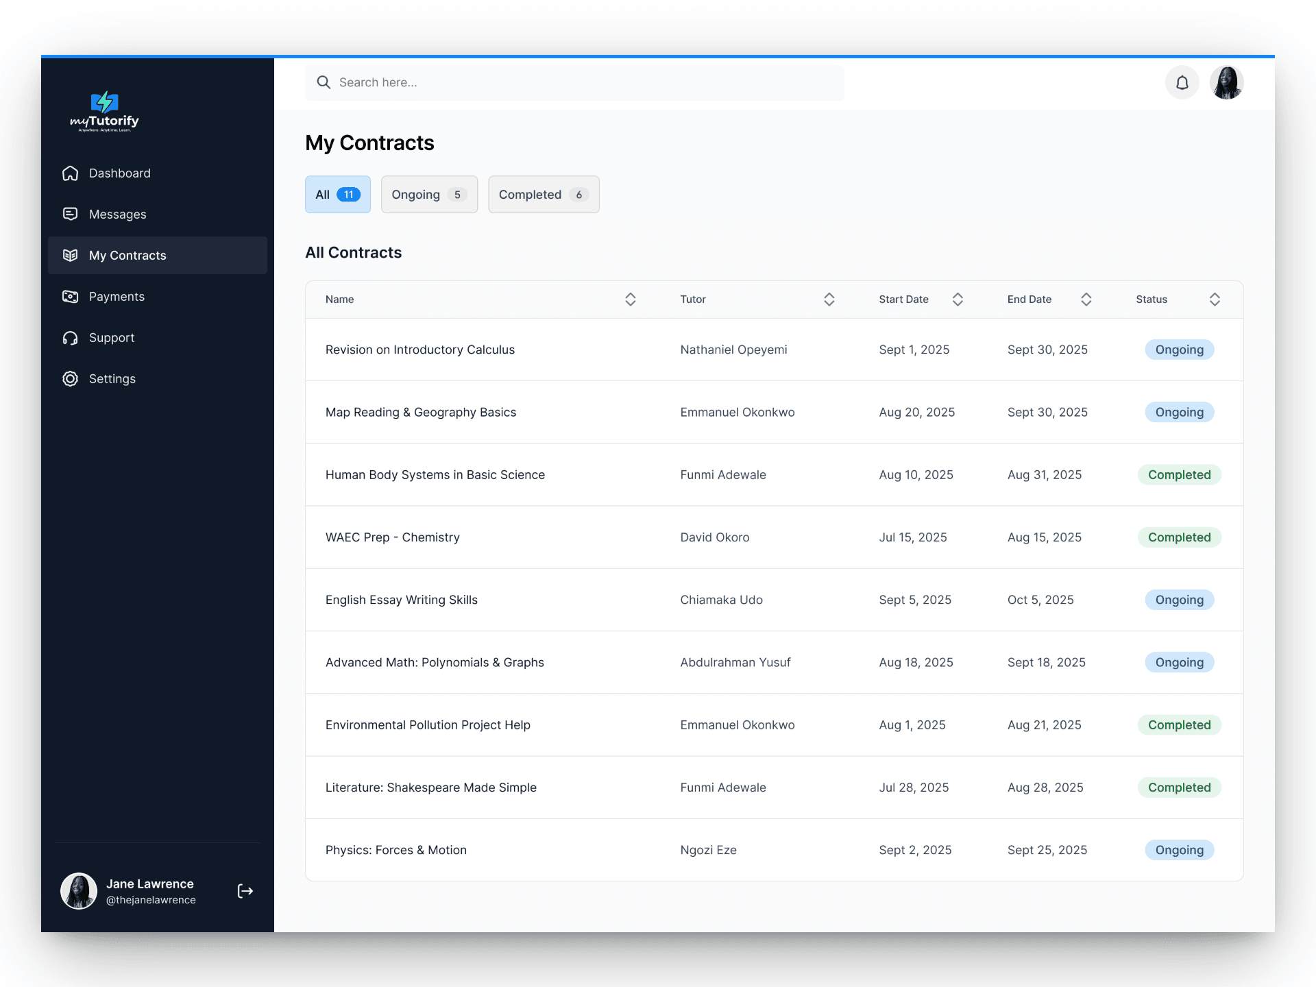
Task: Switch to the Completed tab
Action: [x=543, y=195]
